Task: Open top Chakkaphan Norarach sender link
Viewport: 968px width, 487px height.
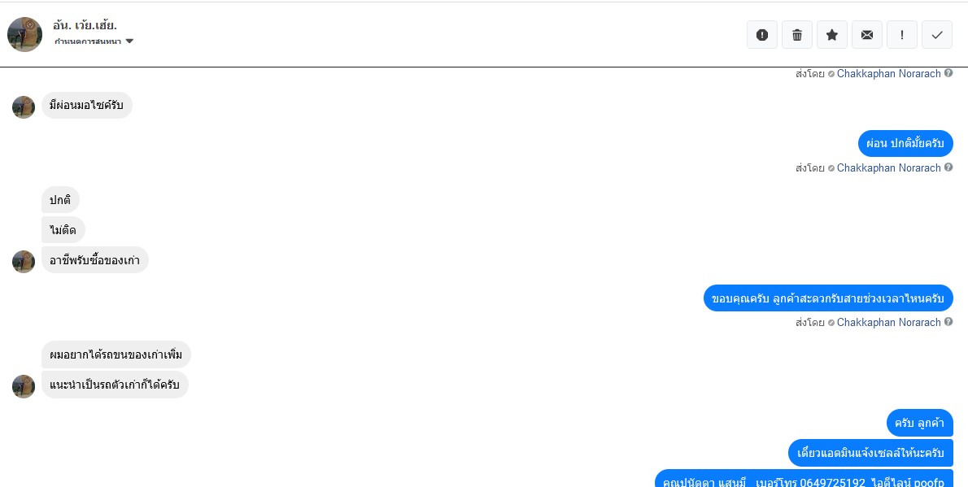Action: coord(888,73)
